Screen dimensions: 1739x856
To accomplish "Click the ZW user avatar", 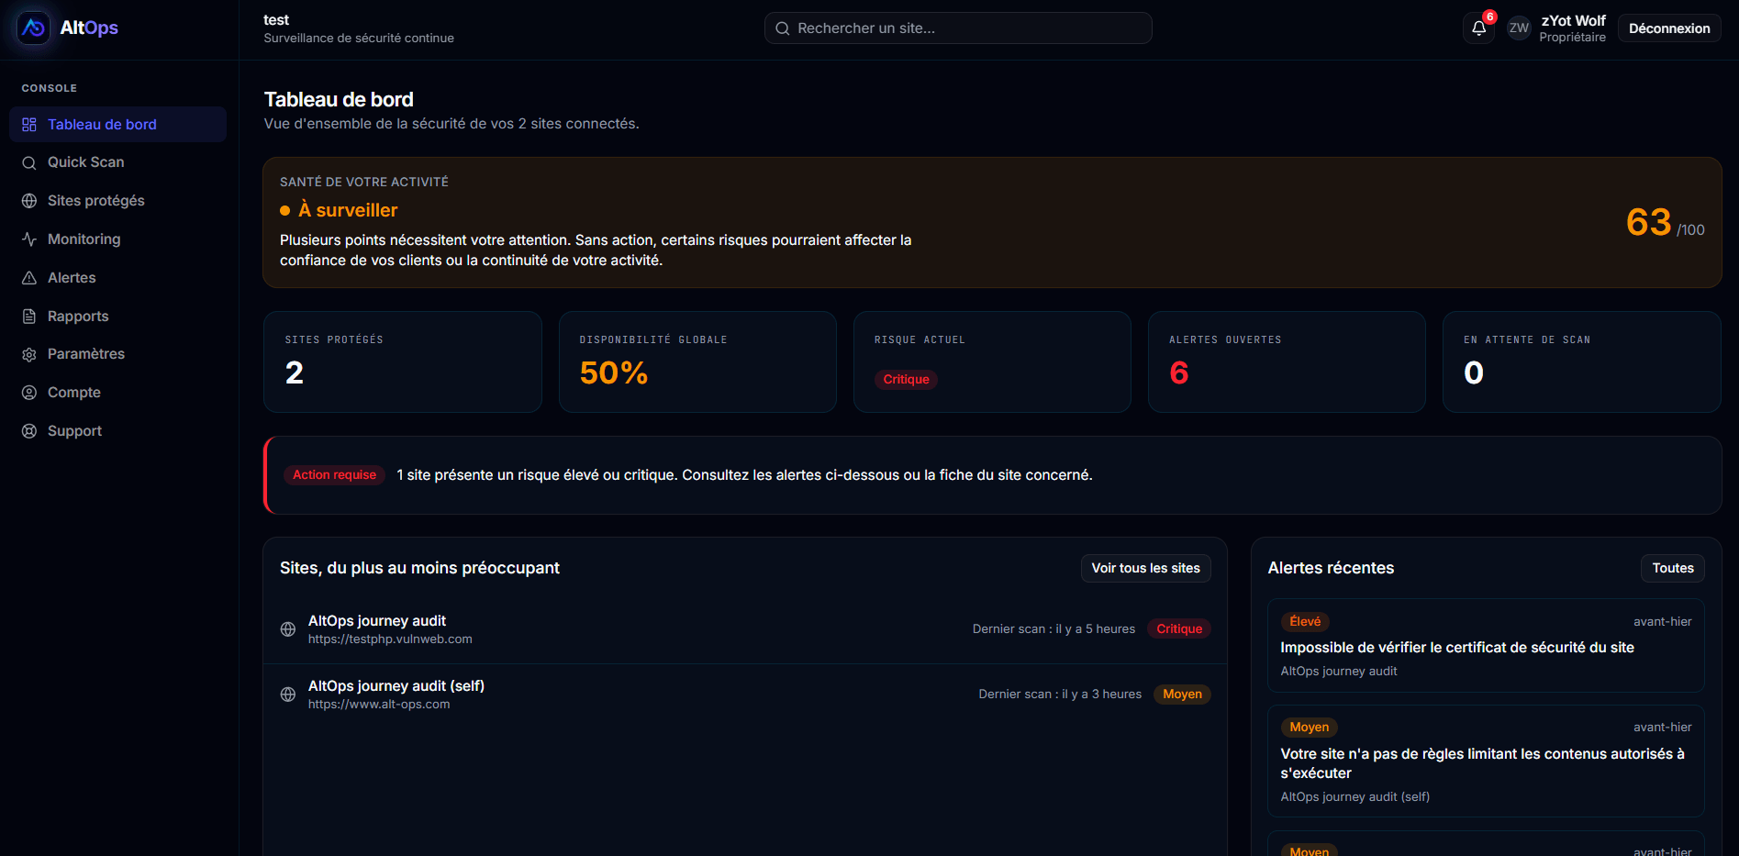I will point(1520,28).
